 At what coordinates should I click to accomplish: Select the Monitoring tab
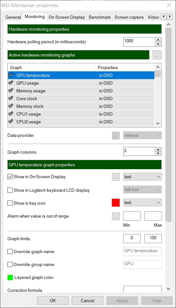(x=35, y=17)
